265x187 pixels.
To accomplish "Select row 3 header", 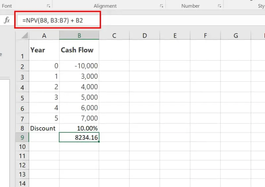I will (x=22, y=76).
